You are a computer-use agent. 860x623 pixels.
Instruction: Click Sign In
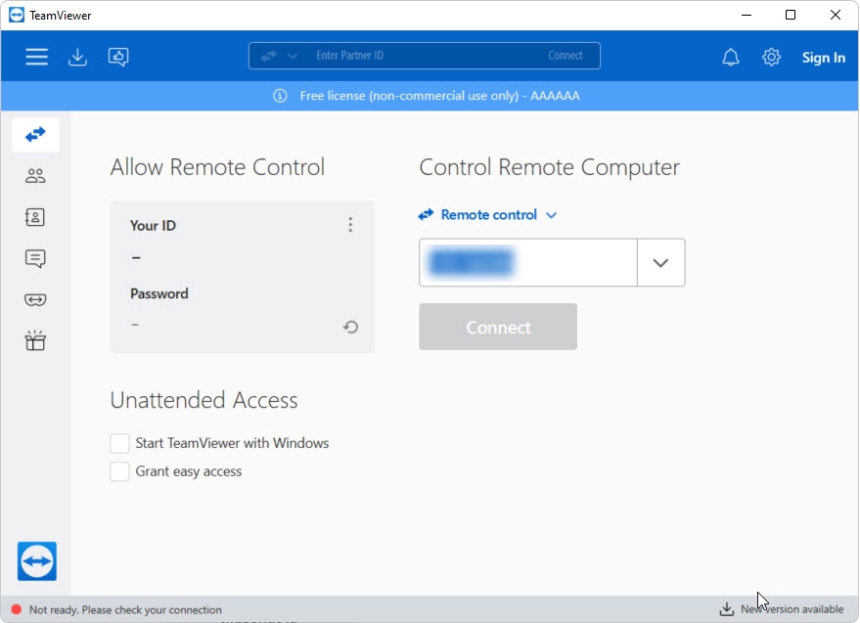point(823,58)
